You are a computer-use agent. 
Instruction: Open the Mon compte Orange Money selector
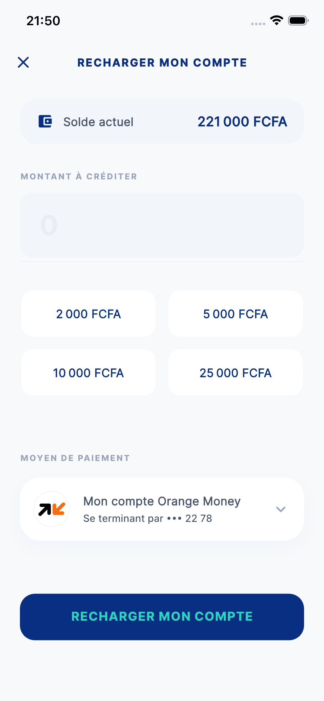coord(162,501)
